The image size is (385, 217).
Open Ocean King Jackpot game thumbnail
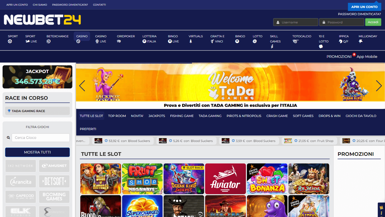click(x=184, y=179)
